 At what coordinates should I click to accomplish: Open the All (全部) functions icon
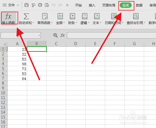point(60,16)
